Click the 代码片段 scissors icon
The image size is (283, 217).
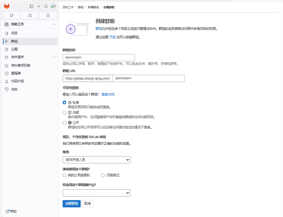(x=7, y=81)
